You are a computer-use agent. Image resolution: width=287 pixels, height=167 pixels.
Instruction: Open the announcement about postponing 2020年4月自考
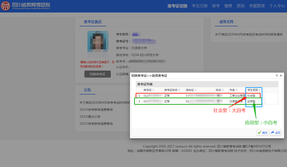[x=104, y=103]
